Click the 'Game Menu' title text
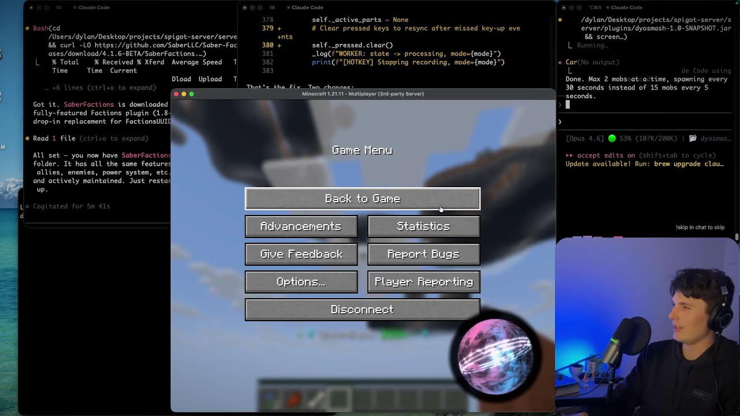 (362, 150)
